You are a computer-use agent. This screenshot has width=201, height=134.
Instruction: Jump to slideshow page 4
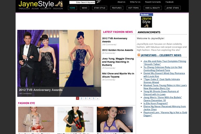pos(89,98)
